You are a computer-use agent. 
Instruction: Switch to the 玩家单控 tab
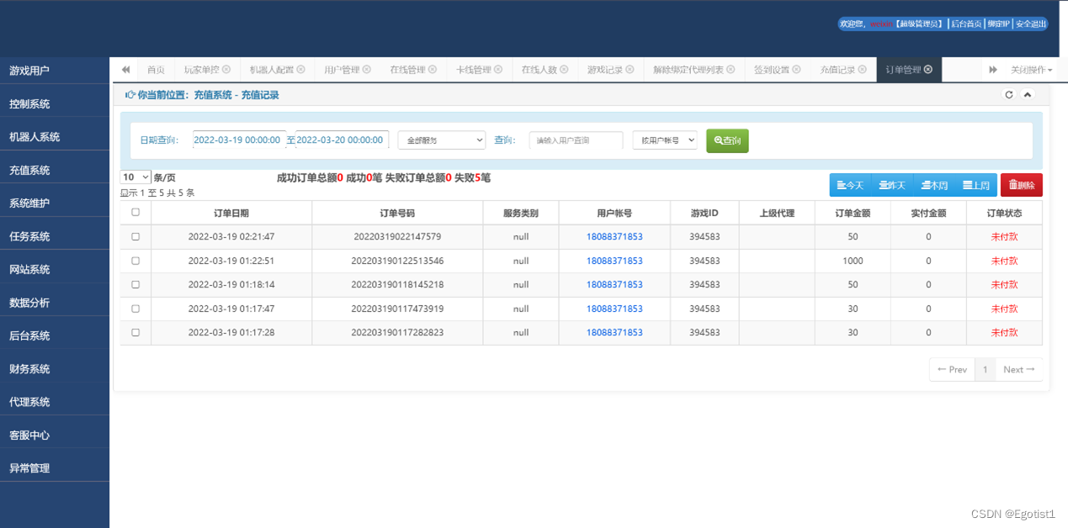coord(207,70)
